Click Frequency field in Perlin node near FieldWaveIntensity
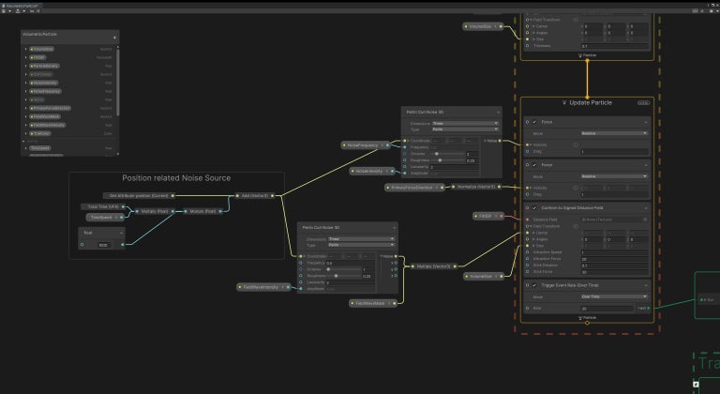This screenshot has height=394, width=720. [350, 263]
